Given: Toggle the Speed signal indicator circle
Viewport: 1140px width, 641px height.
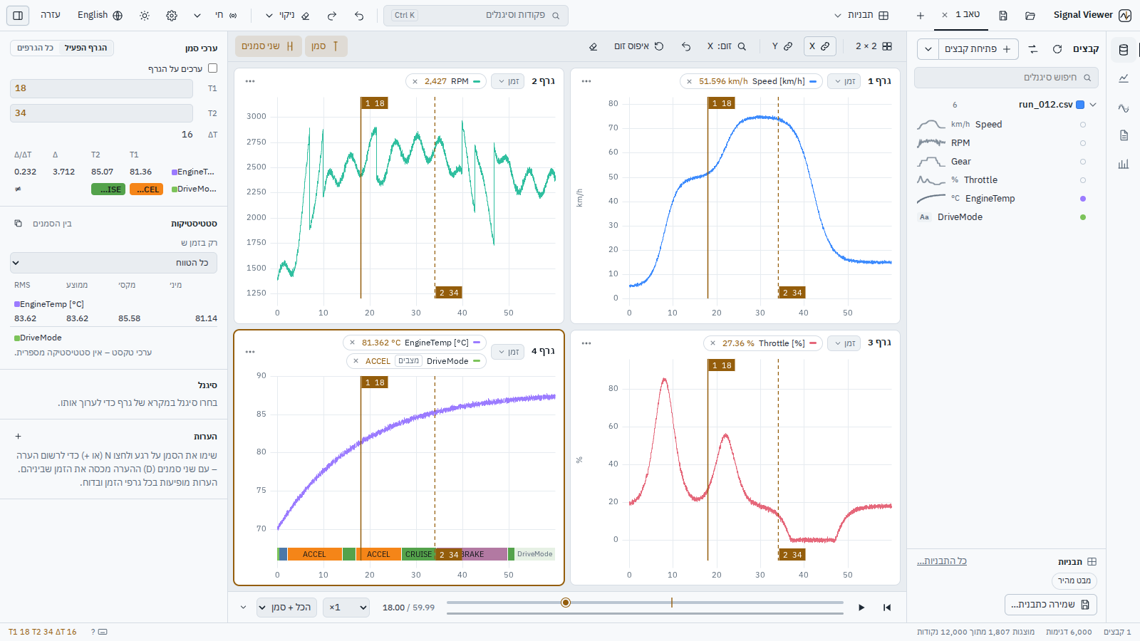Looking at the screenshot, I should pos(1083,125).
